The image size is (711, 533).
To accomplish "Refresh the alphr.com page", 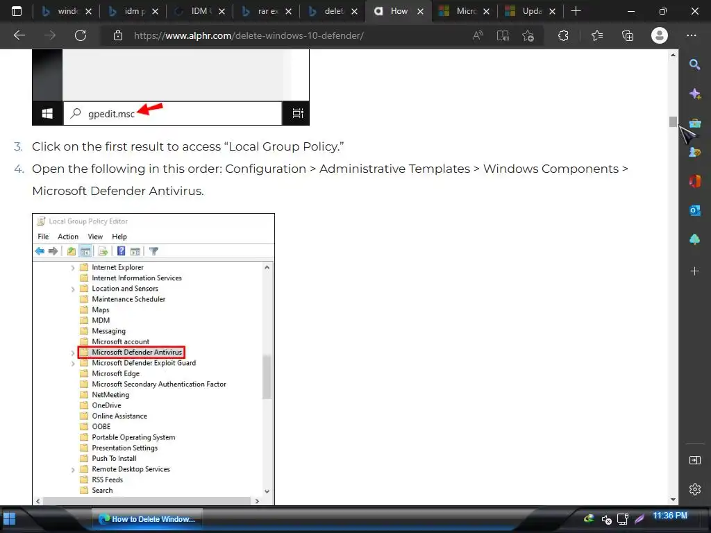I will [81, 35].
